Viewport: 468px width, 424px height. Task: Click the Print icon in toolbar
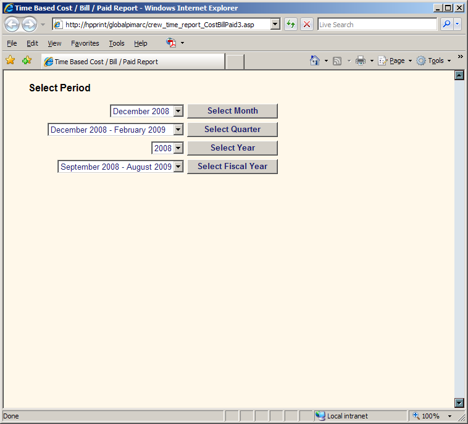361,60
